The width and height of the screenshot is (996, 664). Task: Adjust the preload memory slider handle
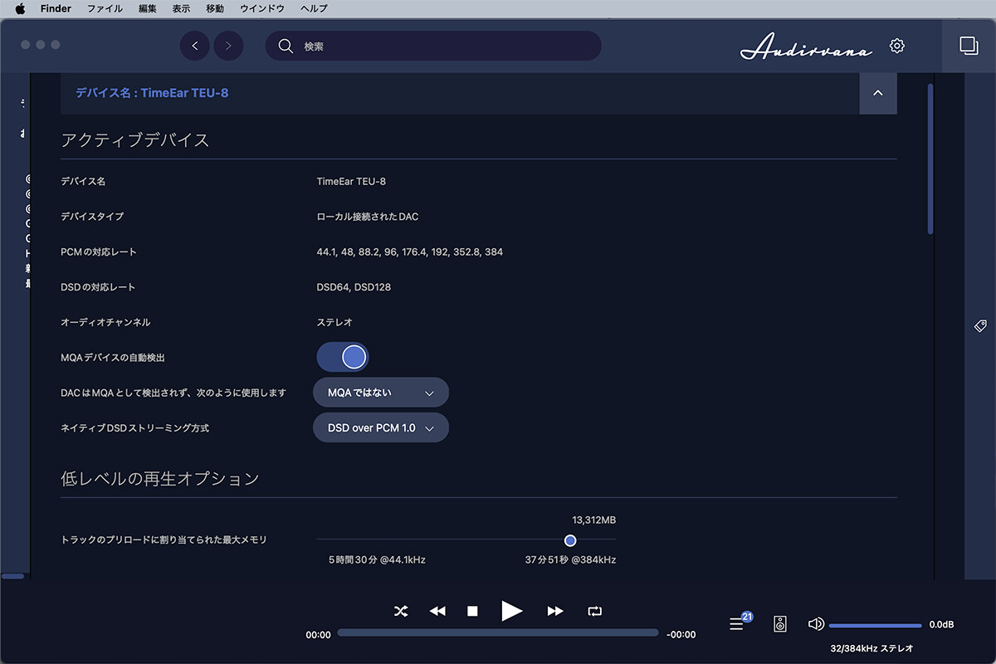(570, 540)
